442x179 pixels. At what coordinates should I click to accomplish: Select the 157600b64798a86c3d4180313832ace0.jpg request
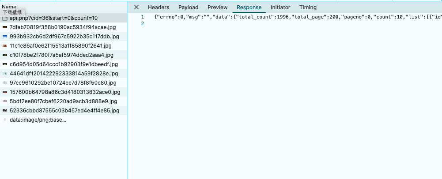pos(64,92)
